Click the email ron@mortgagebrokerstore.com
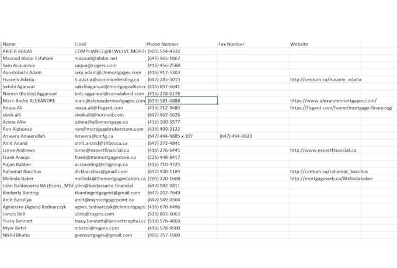Viewport: 397px width, 268px height. 109,129
